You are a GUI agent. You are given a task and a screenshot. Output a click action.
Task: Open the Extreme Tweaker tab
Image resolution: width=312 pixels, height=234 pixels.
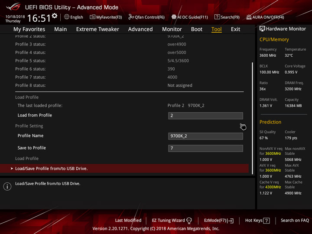(x=97, y=29)
